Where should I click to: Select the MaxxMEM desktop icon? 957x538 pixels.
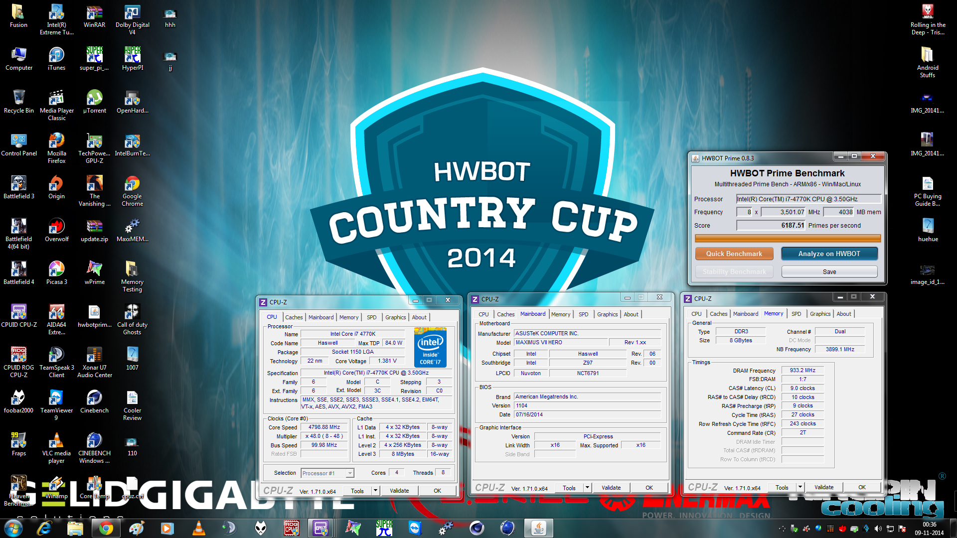(132, 230)
